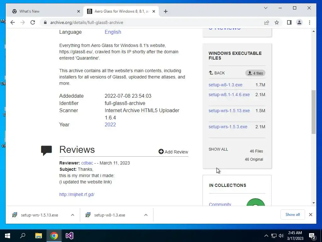Open the Chrome profile avatar
Viewport: 322px width, 242px height.
[x=299, y=22]
